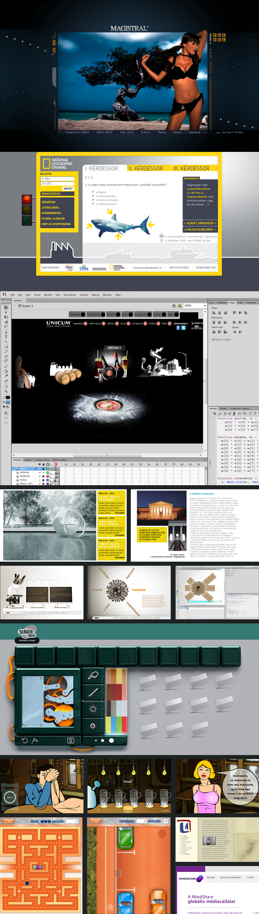Toggle outline color box of popup layer
This screenshot has height=914, width=259.
(x=48, y=480)
